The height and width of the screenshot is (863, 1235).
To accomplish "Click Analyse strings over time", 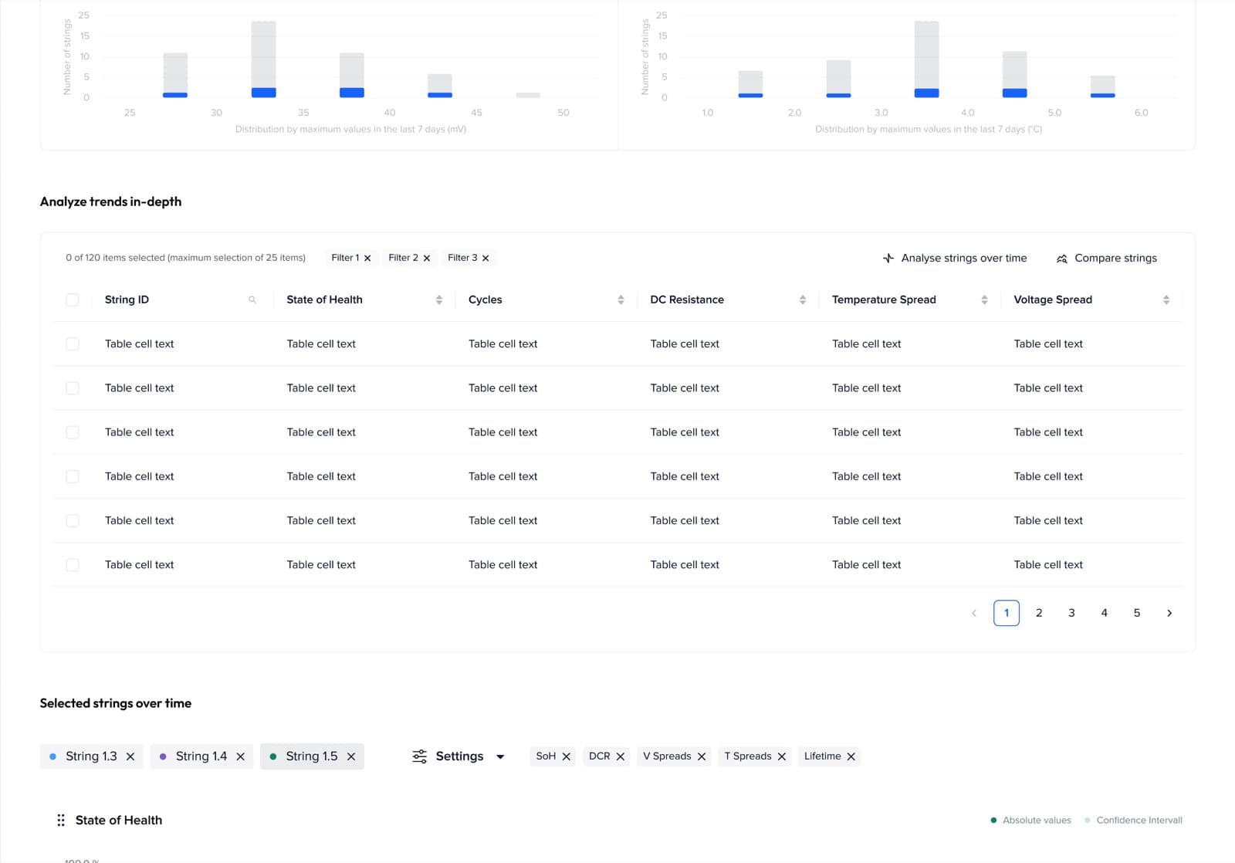I will [x=955, y=258].
